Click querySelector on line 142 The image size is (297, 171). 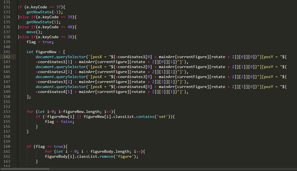[x=71, y=57]
